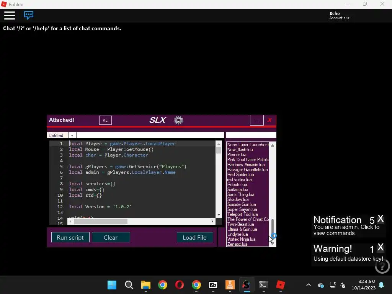Select The Power of Christ script
The height and width of the screenshot is (294, 392).
pyautogui.click(x=248, y=219)
